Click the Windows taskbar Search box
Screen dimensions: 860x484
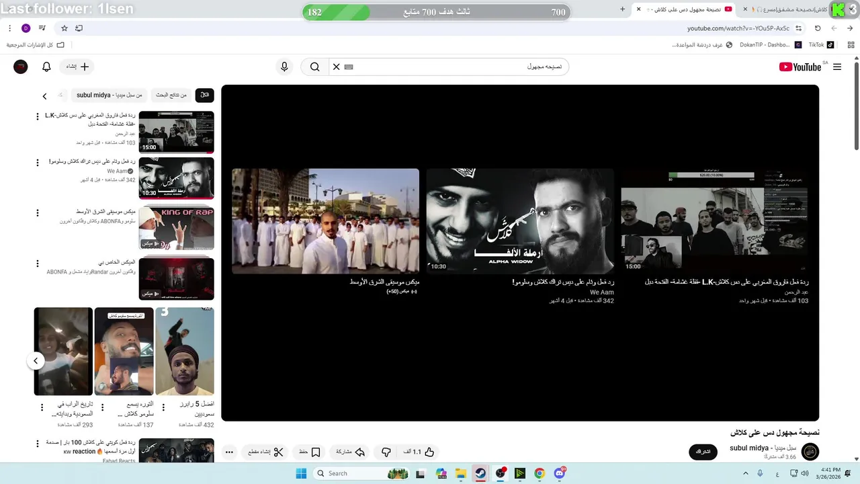pos(359,473)
